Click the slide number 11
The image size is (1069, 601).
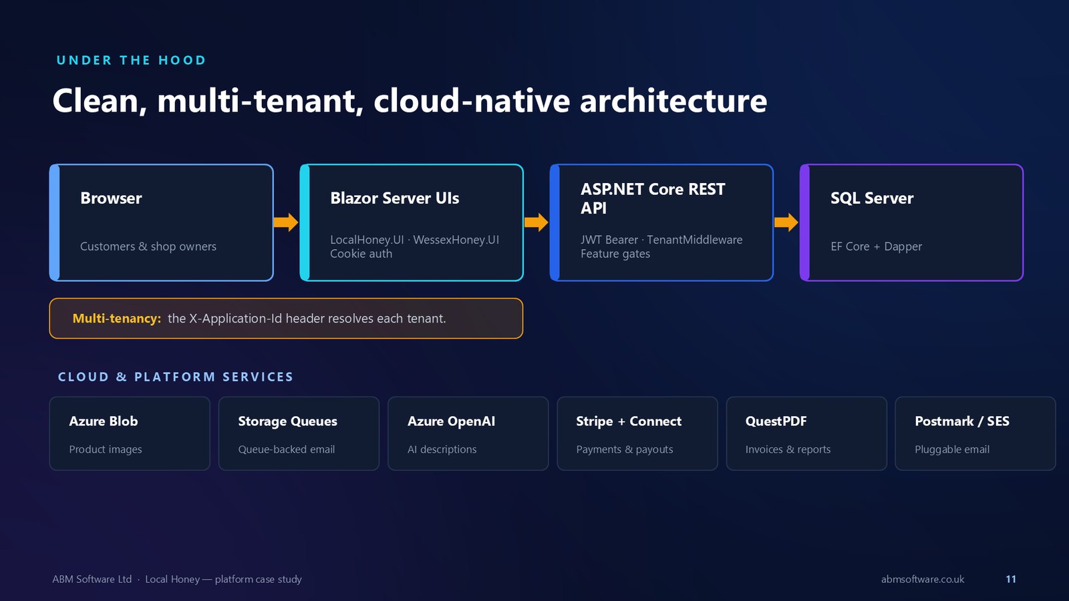[1011, 579]
